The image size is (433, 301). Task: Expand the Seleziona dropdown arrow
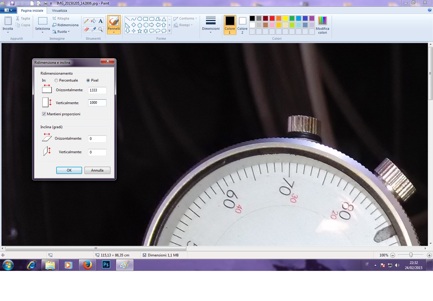coord(42,33)
